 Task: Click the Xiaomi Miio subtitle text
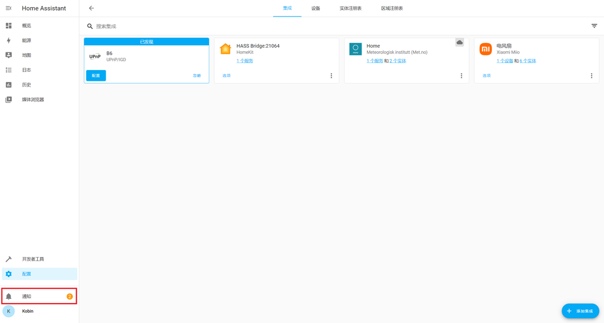pyautogui.click(x=508, y=52)
